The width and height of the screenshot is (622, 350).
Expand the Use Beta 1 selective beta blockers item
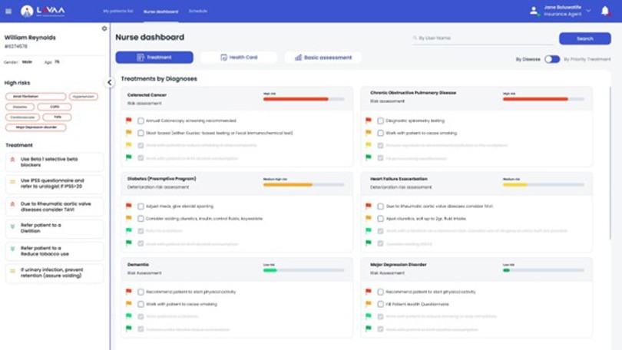tap(54, 162)
